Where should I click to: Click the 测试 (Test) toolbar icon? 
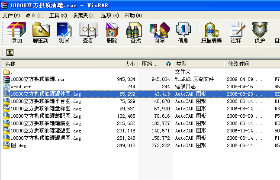[x=64, y=30]
